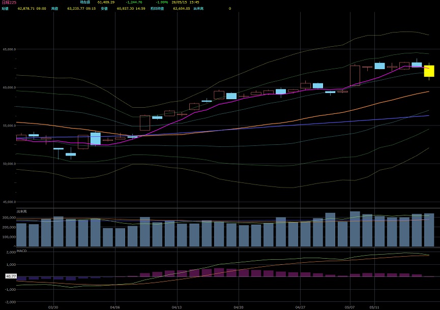Click the high price value 63,235.77
440x310 pixels.
pos(76,9)
